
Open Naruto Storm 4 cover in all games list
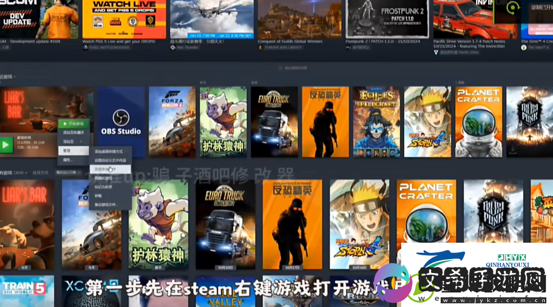point(359,225)
